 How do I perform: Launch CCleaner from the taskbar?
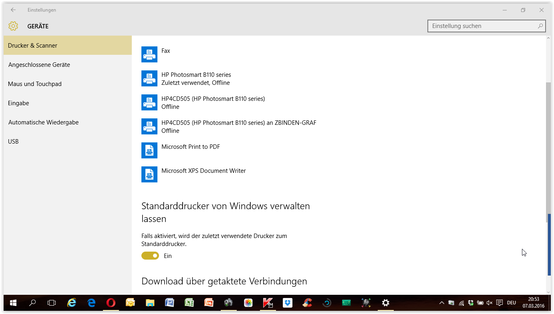click(307, 303)
